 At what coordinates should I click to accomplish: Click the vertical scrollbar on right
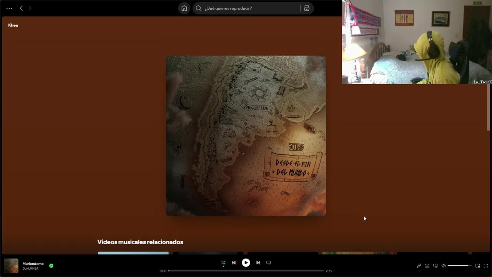(x=489, y=108)
